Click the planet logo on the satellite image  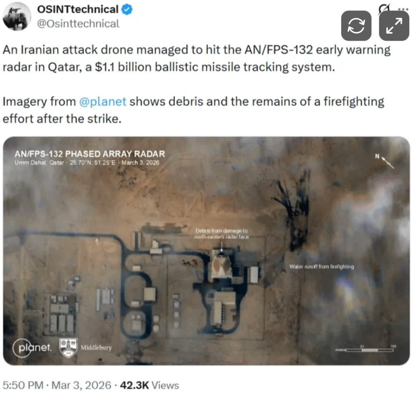coord(32,348)
